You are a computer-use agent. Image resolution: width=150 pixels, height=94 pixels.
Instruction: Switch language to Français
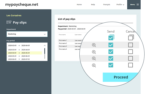click(x=107, y=4)
